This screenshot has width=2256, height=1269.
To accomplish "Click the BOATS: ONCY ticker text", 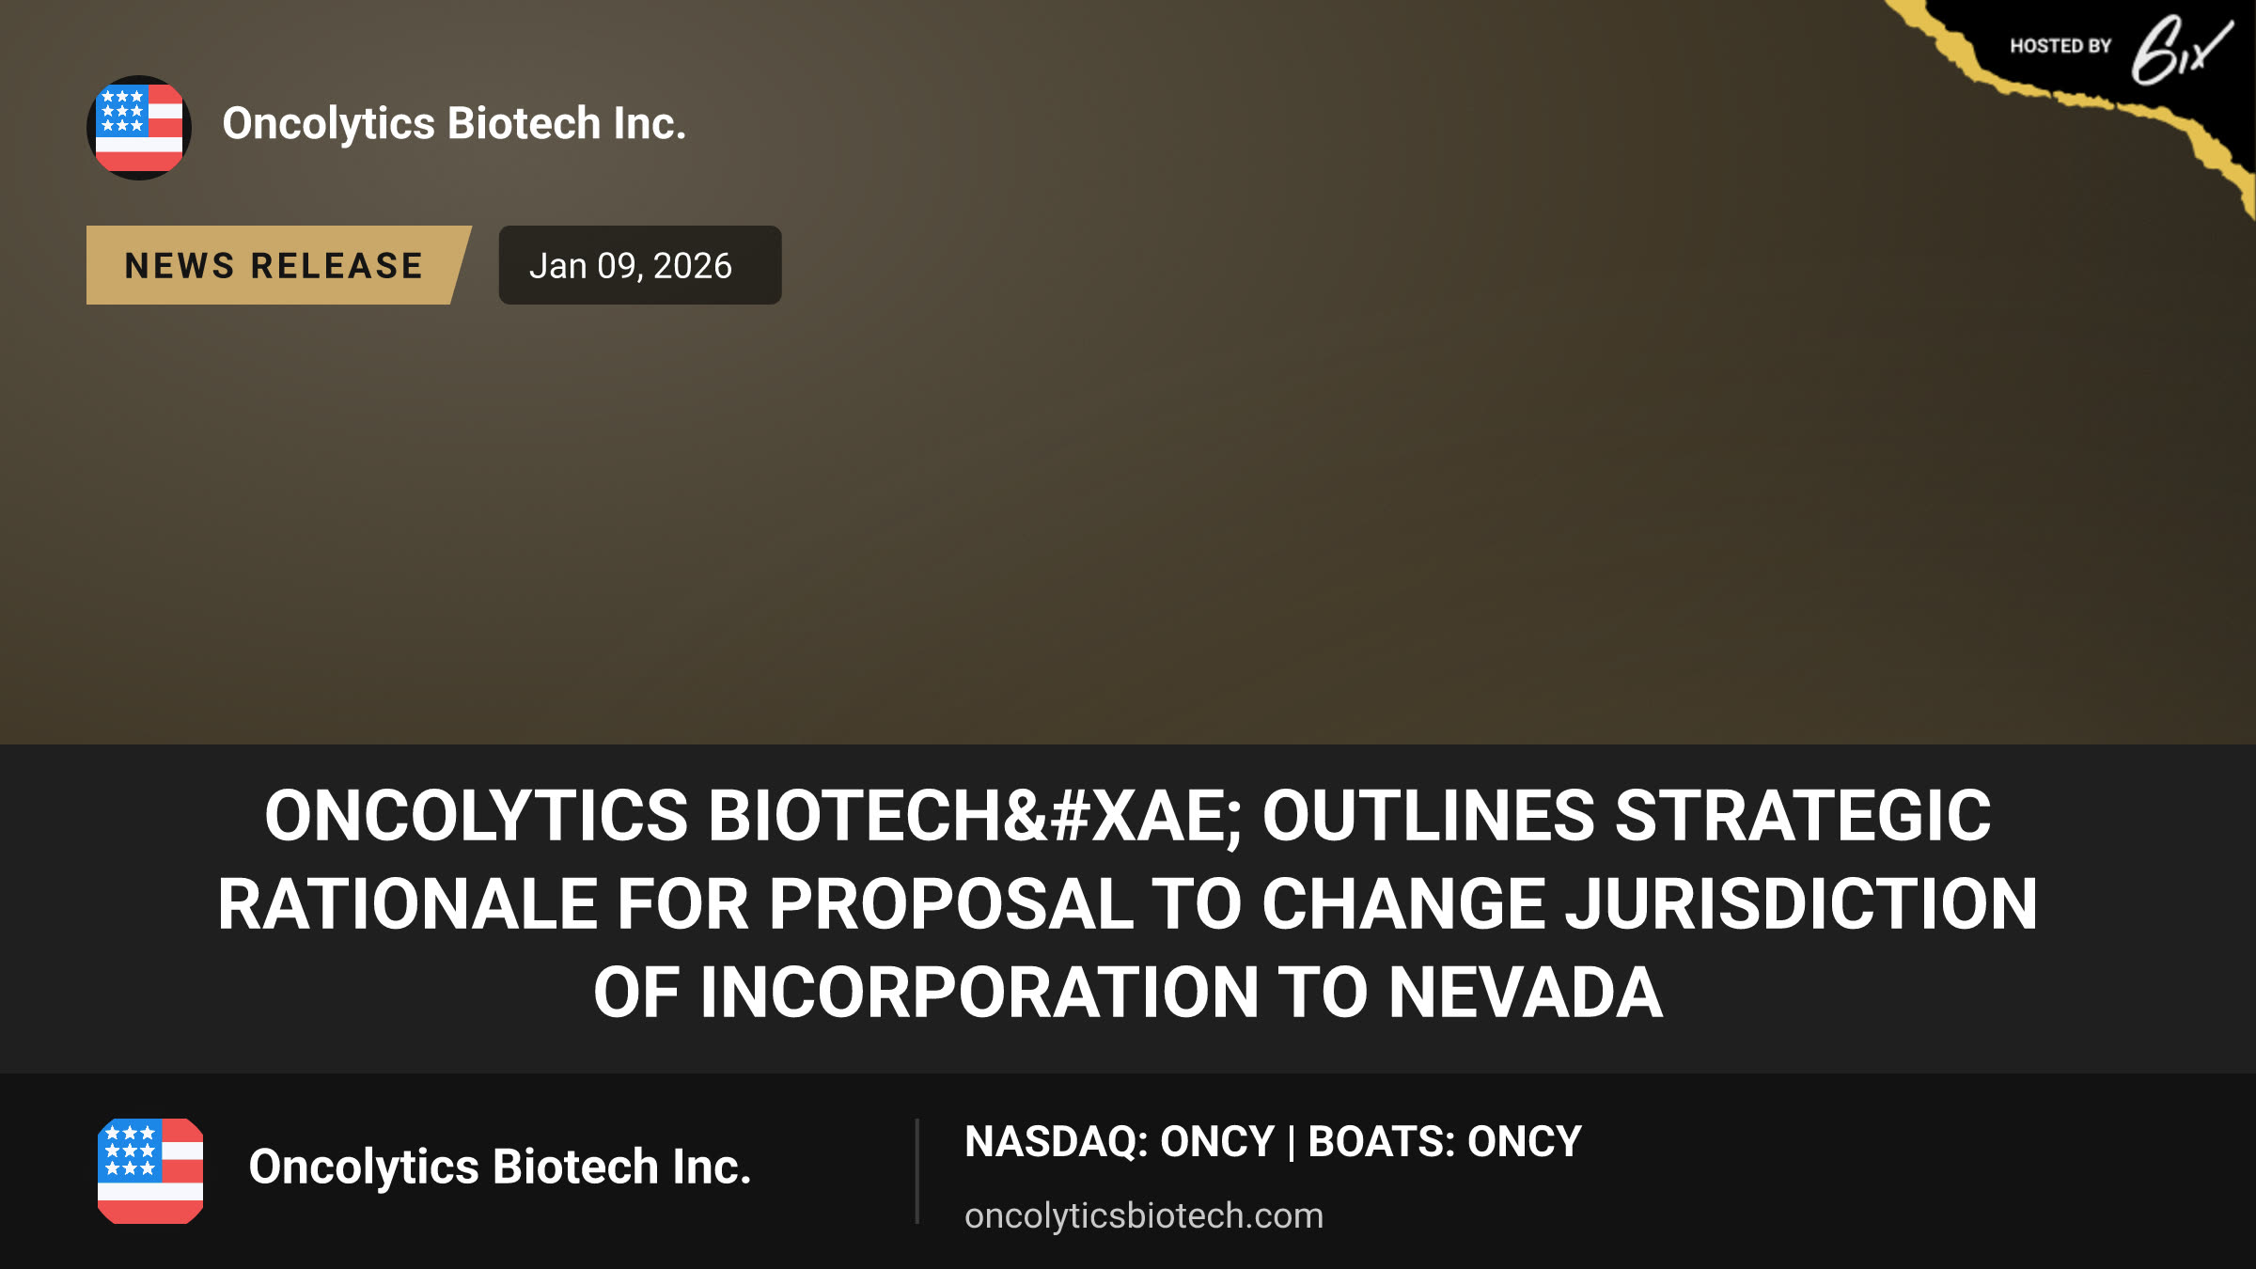I will (1445, 1142).
